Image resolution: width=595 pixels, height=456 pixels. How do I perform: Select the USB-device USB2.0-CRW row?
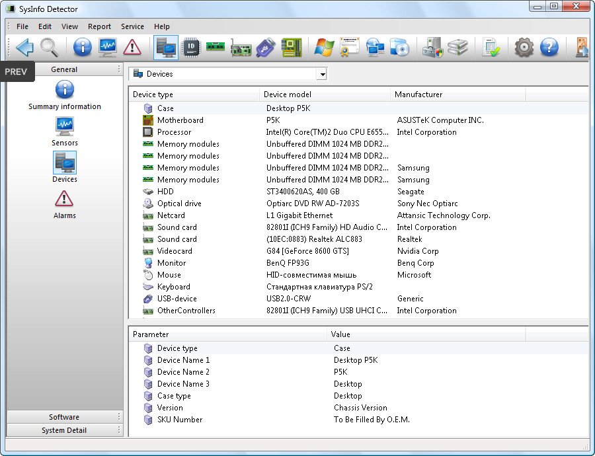click(x=358, y=299)
